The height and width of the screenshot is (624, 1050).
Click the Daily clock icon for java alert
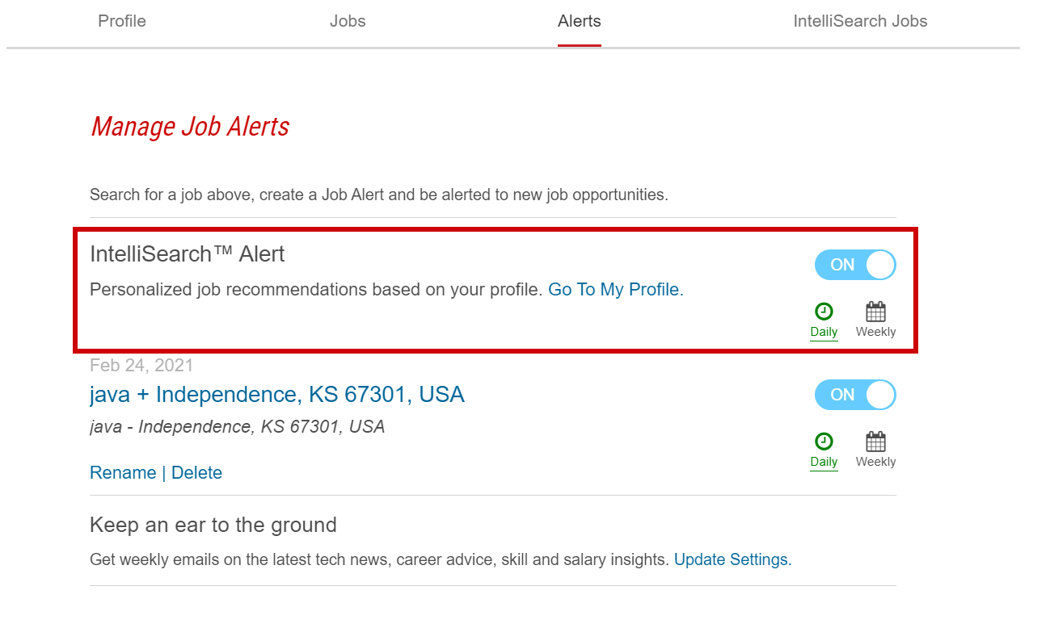(824, 442)
